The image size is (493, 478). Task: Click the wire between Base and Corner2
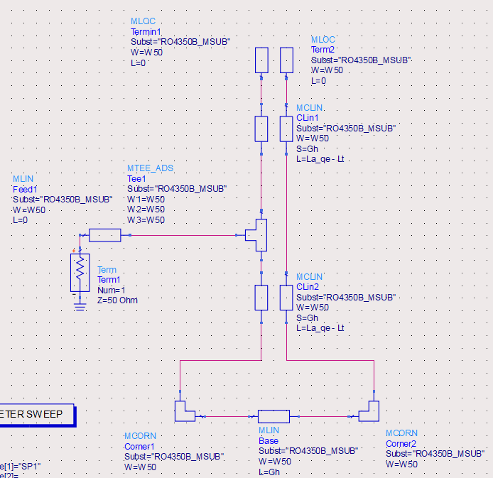[324, 416]
